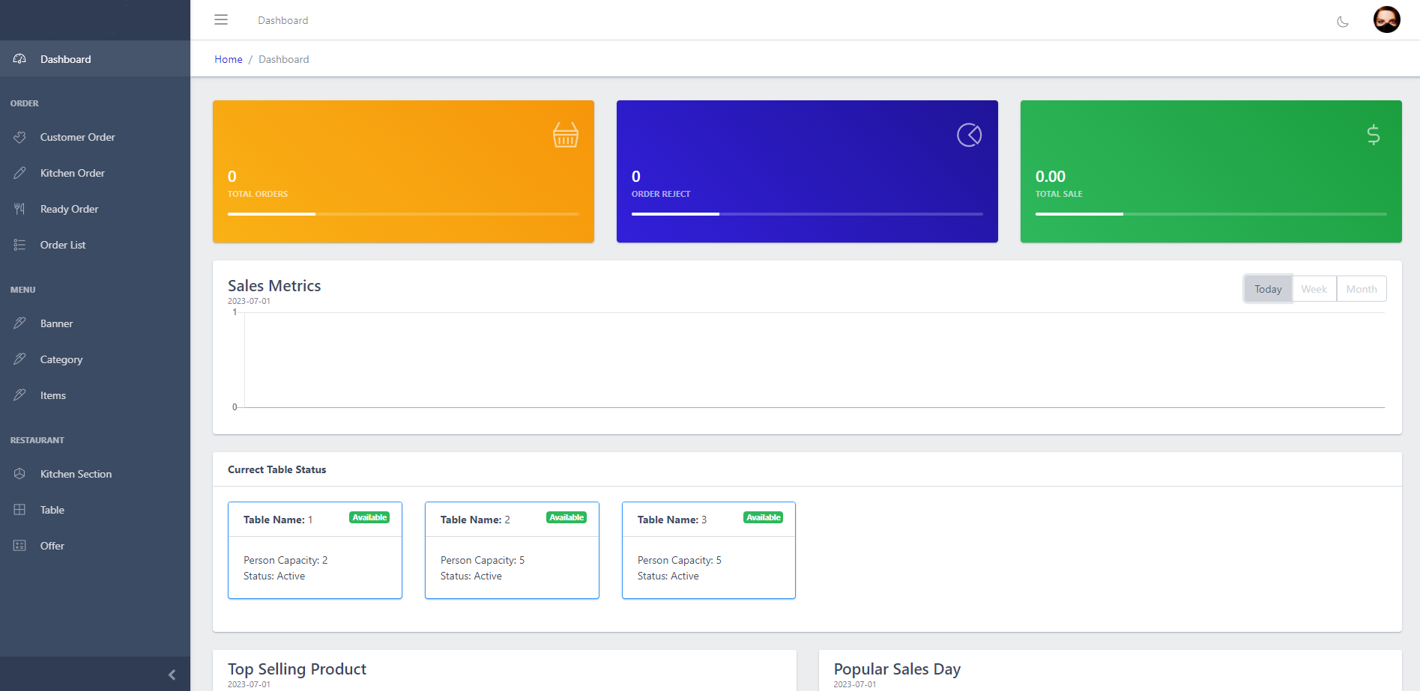Open Kitchen Order page

click(x=95, y=173)
